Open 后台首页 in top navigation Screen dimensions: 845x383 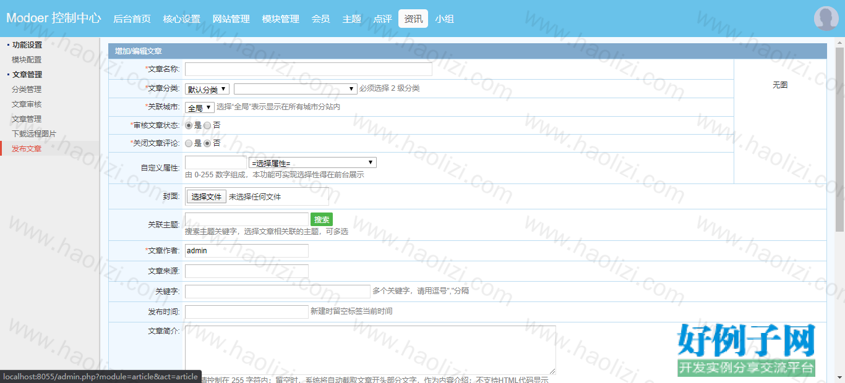coord(132,19)
